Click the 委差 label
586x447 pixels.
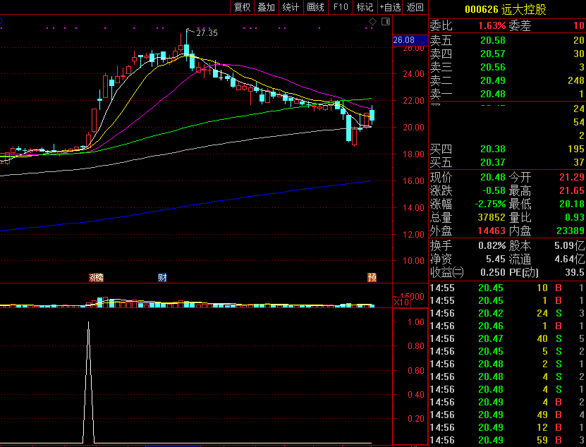click(x=520, y=25)
